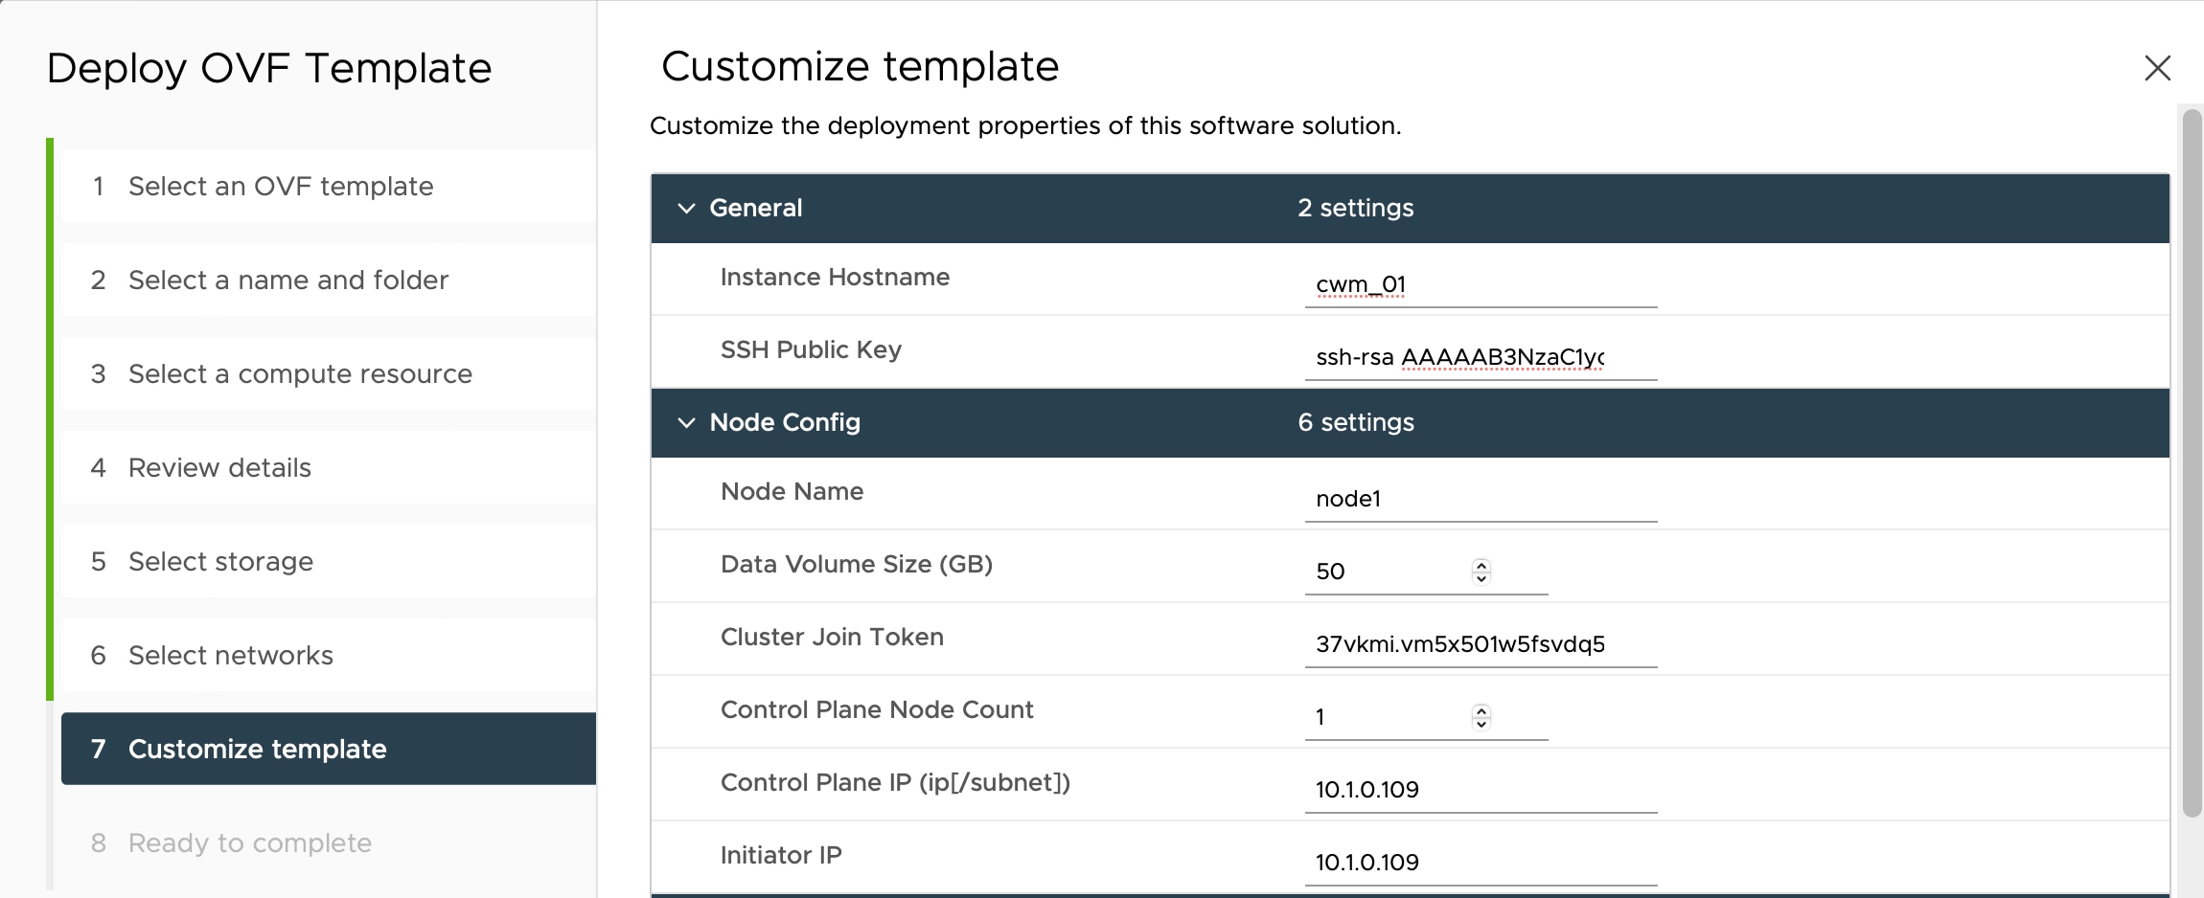This screenshot has width=2204, height=898.
Task: Click the Data Volume Size stepper arrows
Action: (x=1481, y=572)
